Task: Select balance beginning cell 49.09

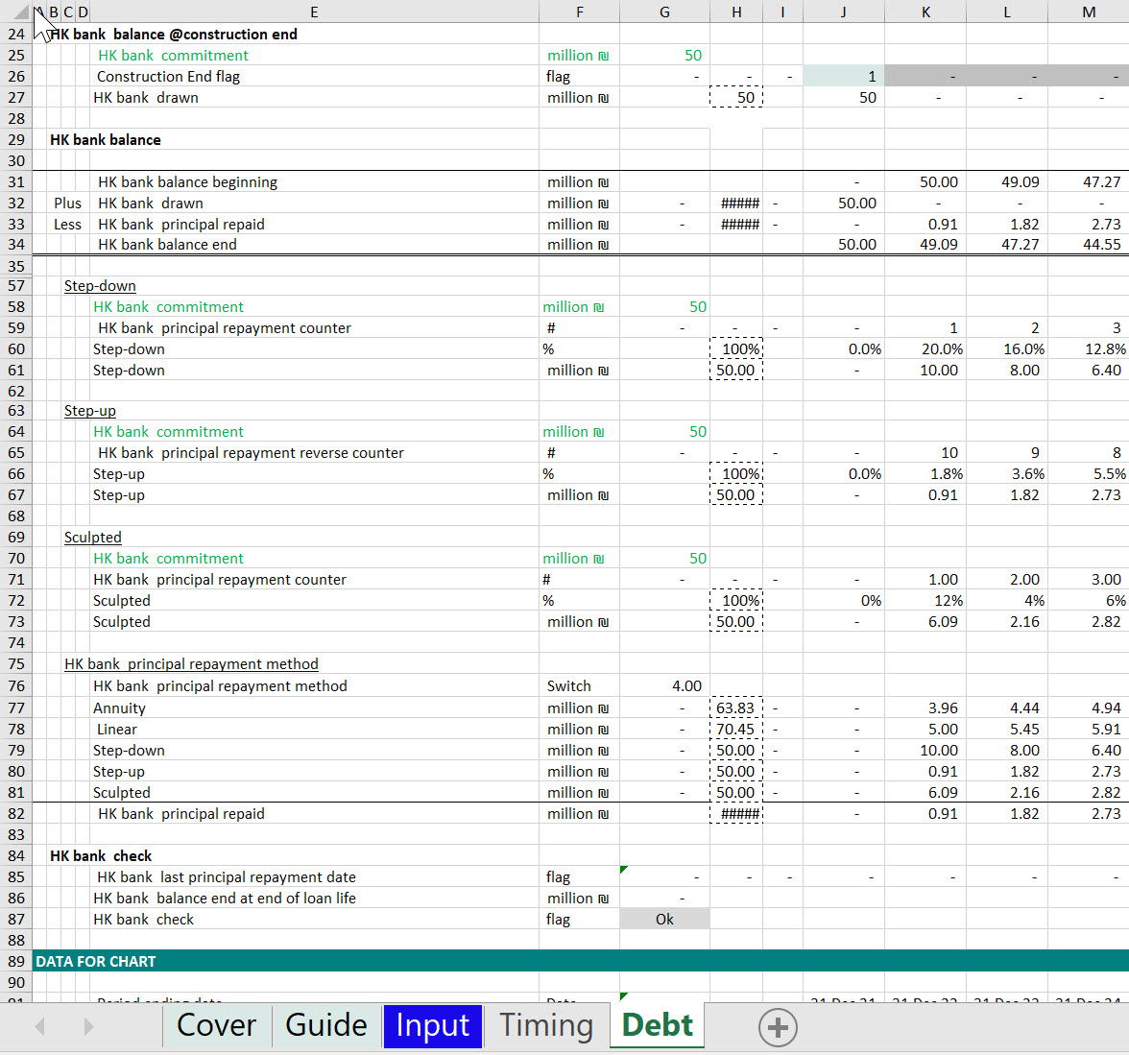Action: tap(1006, 182)
